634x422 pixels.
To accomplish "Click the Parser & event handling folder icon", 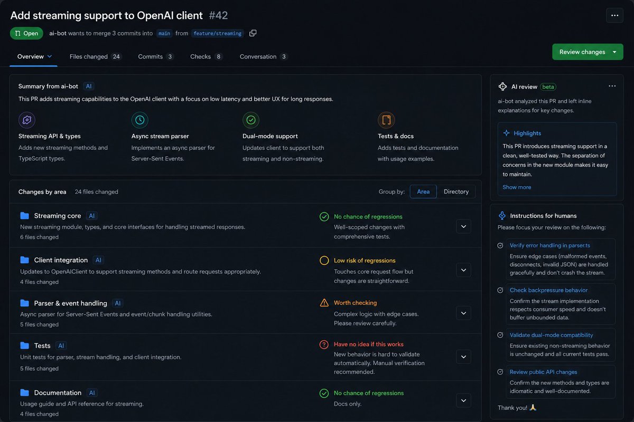I will (24, 303).
